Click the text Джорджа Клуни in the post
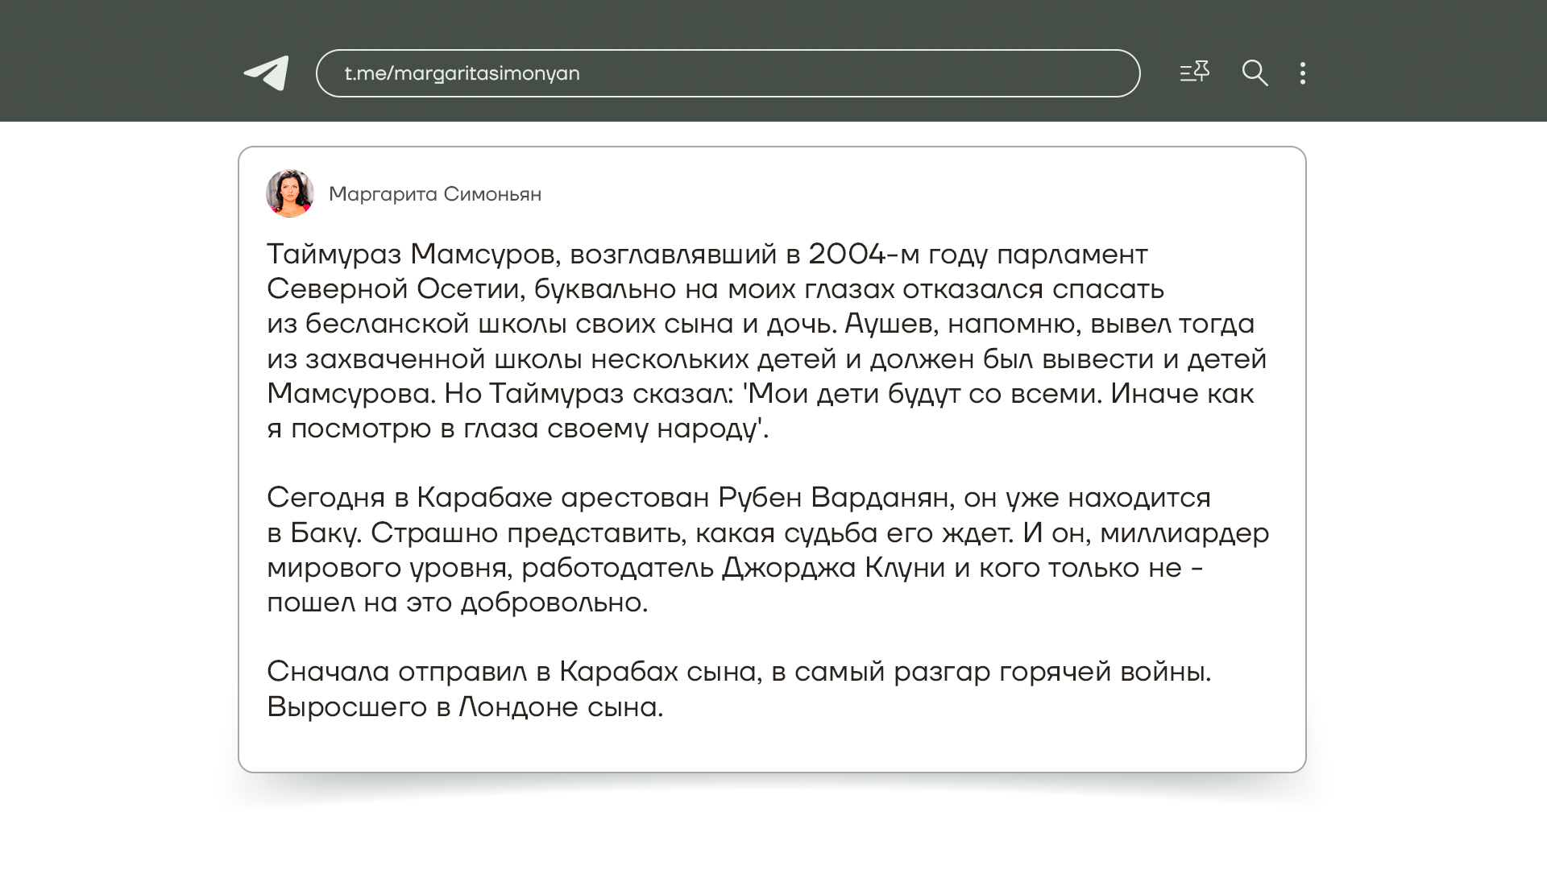1547x870 pixels. click(x=833, y=568)
